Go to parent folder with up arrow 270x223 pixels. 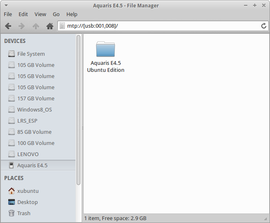(x=36, y=26)
